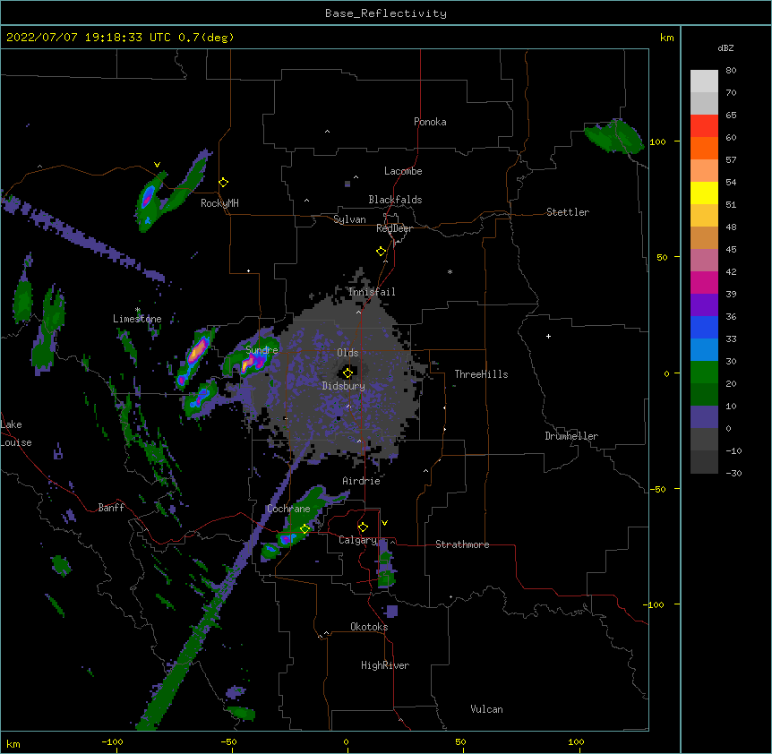Select the 50 tick label on right km axis

662,257
